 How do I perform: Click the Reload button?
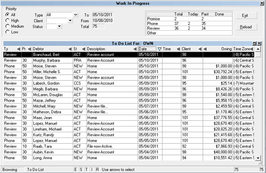pos(246,27)
